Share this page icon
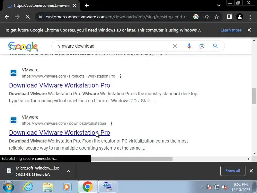Image resolution: width=257 pixels, height=193 pixels. click(206, 17)
